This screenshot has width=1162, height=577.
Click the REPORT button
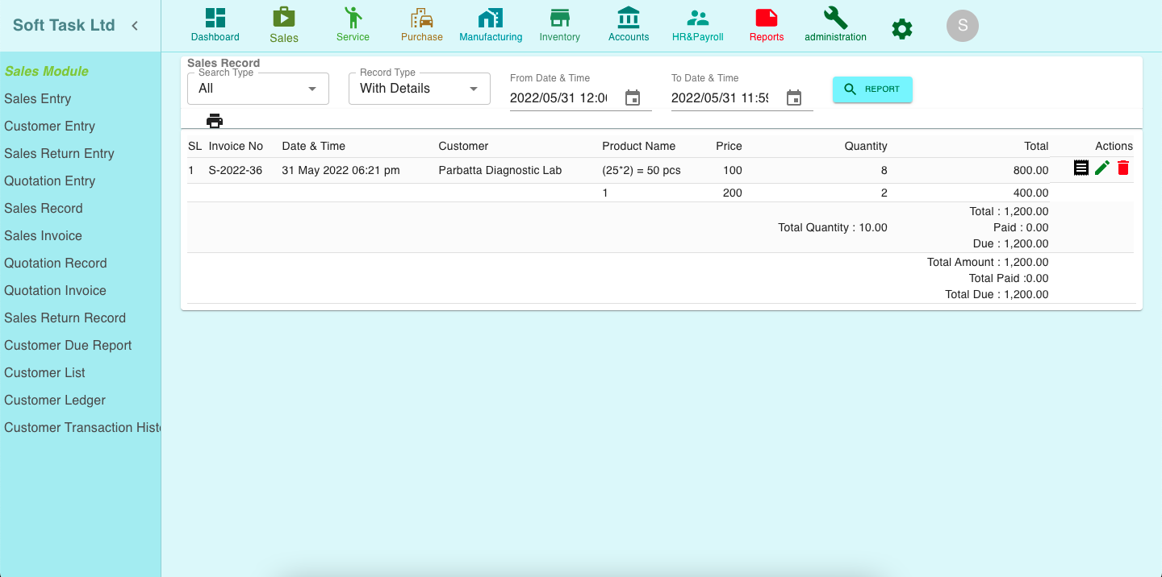(872, 89)
